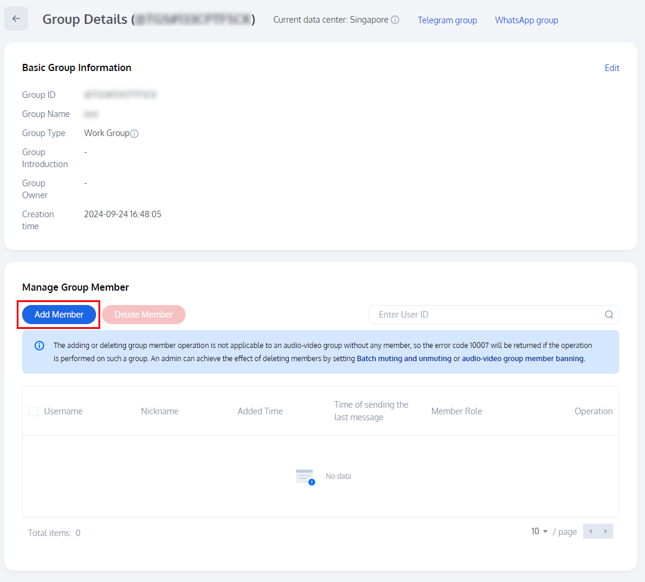Open the 10 per page dropdown
This screenshot has width=645, height=582.
(x=539, y=531)
